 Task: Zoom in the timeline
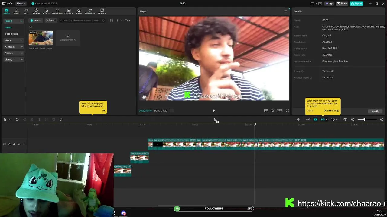pos(382,120)
